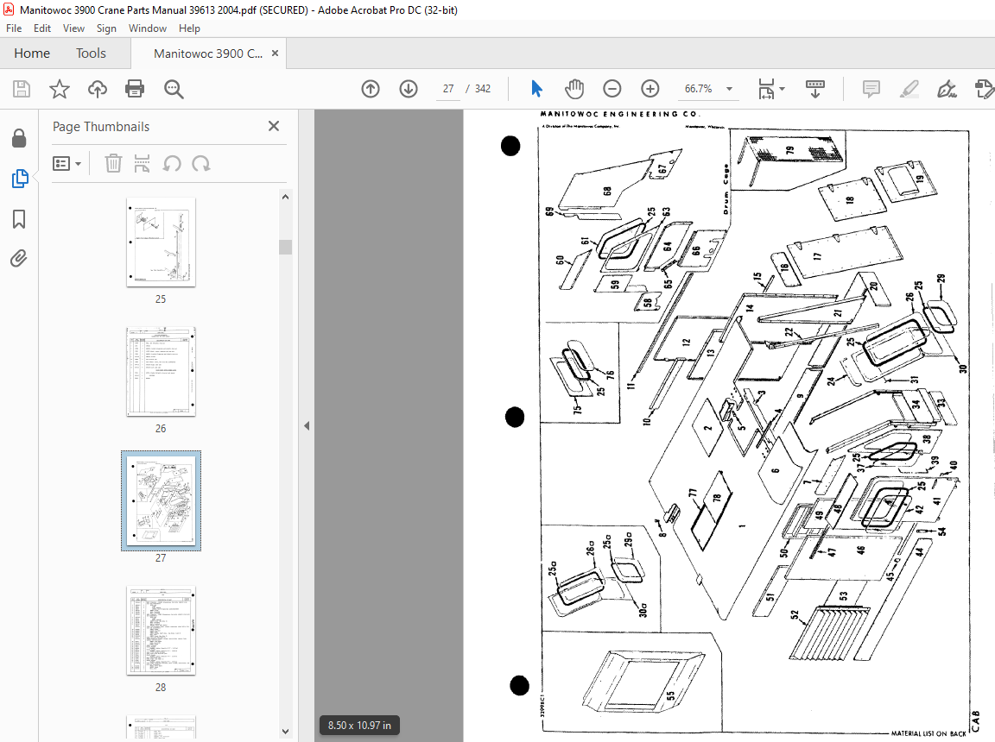995x742 pixels.
Task: Toggle the Page Thumbnails sidebar icon
Action: click(x=20, y=179)
